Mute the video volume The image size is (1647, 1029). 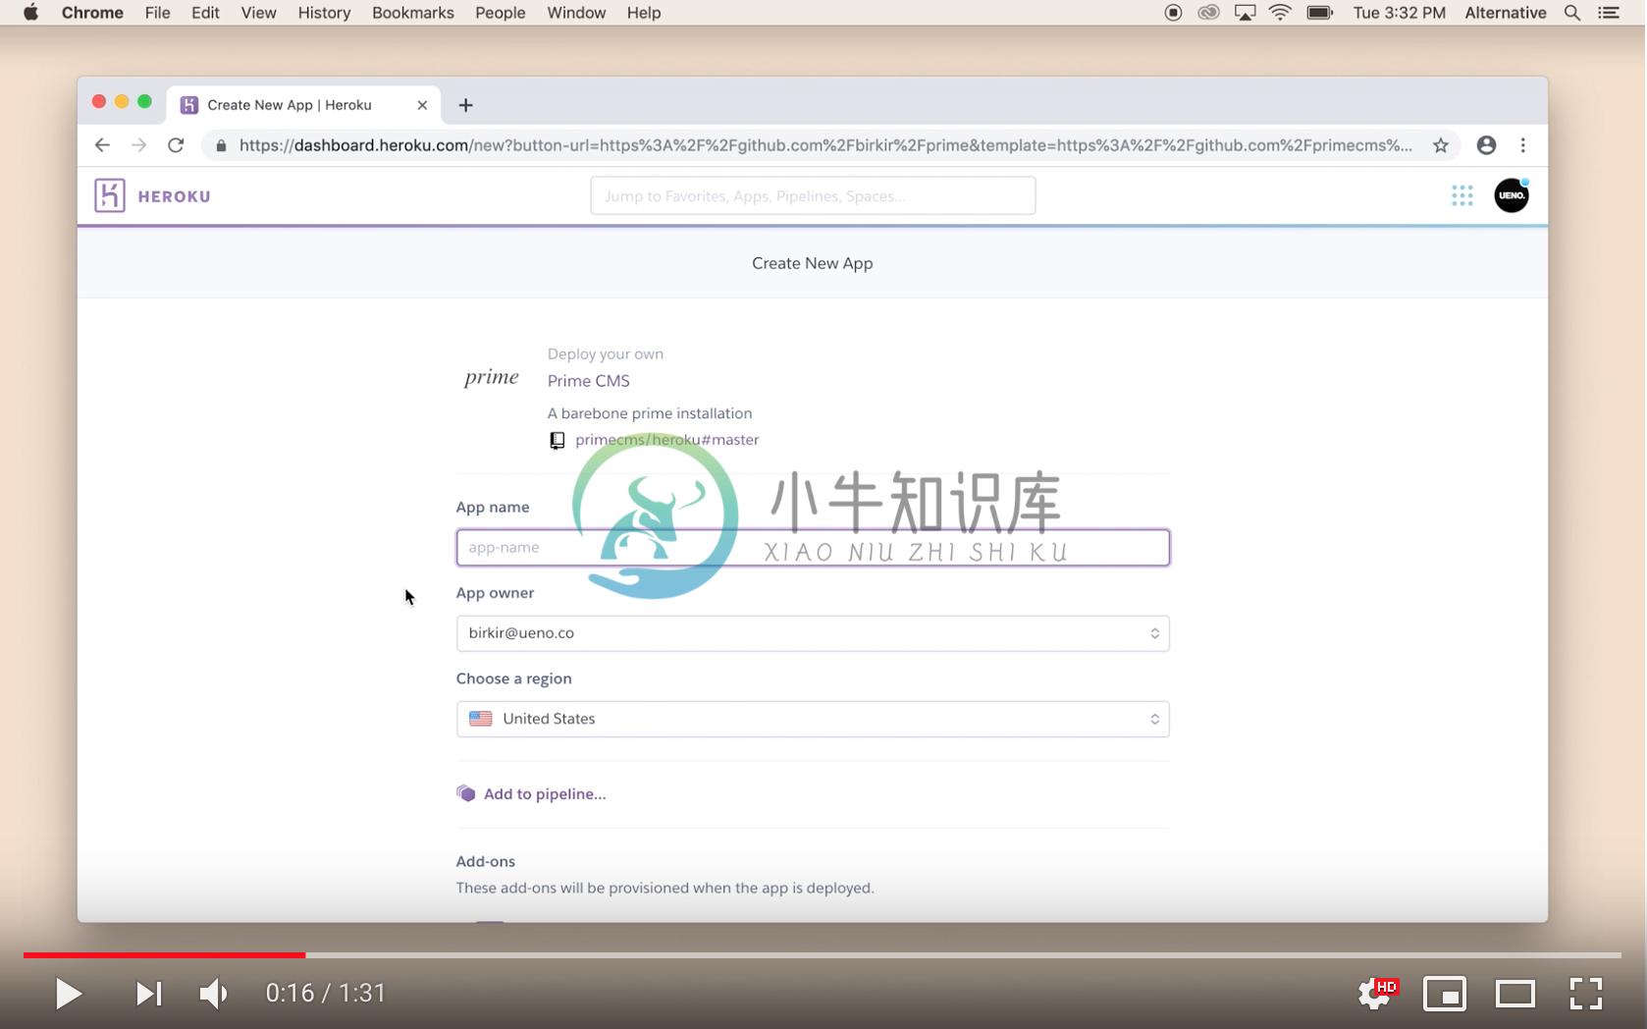[213, 994]
